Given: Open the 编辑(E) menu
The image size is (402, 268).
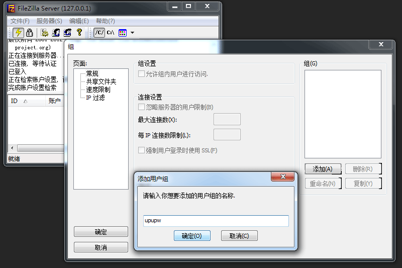Looking at the screenshot, I should pyautogui.click(x=79, y=21).
